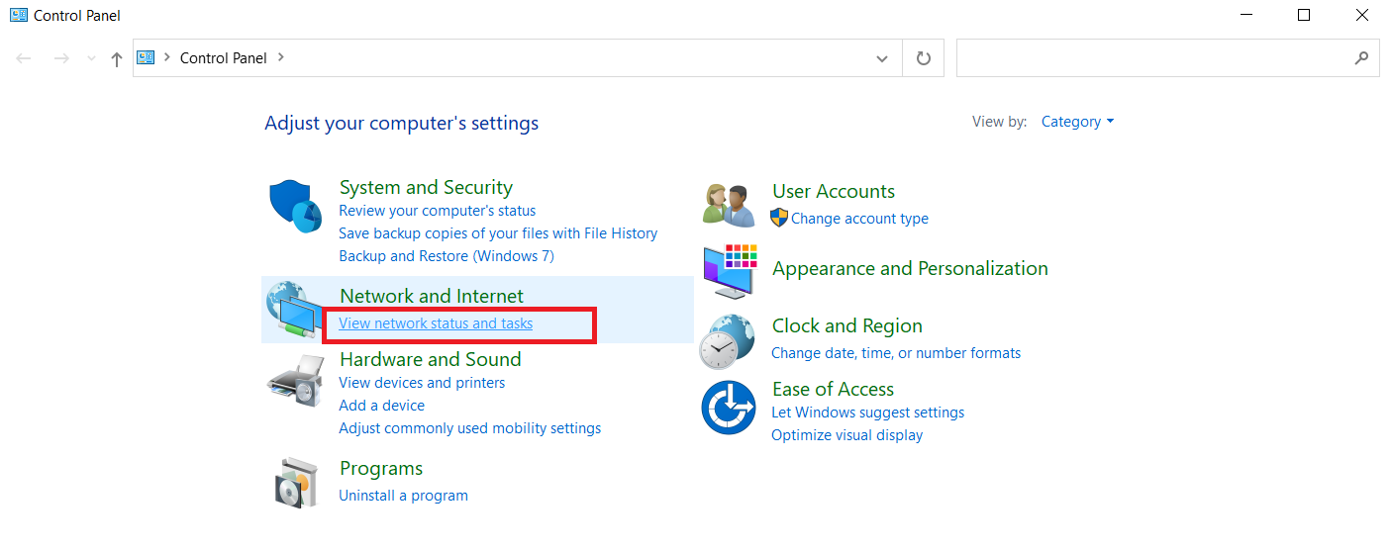Open View network status and tasks
This screenshot has height=551, width=1392.
pyautogui.click(x=436, y=323)
